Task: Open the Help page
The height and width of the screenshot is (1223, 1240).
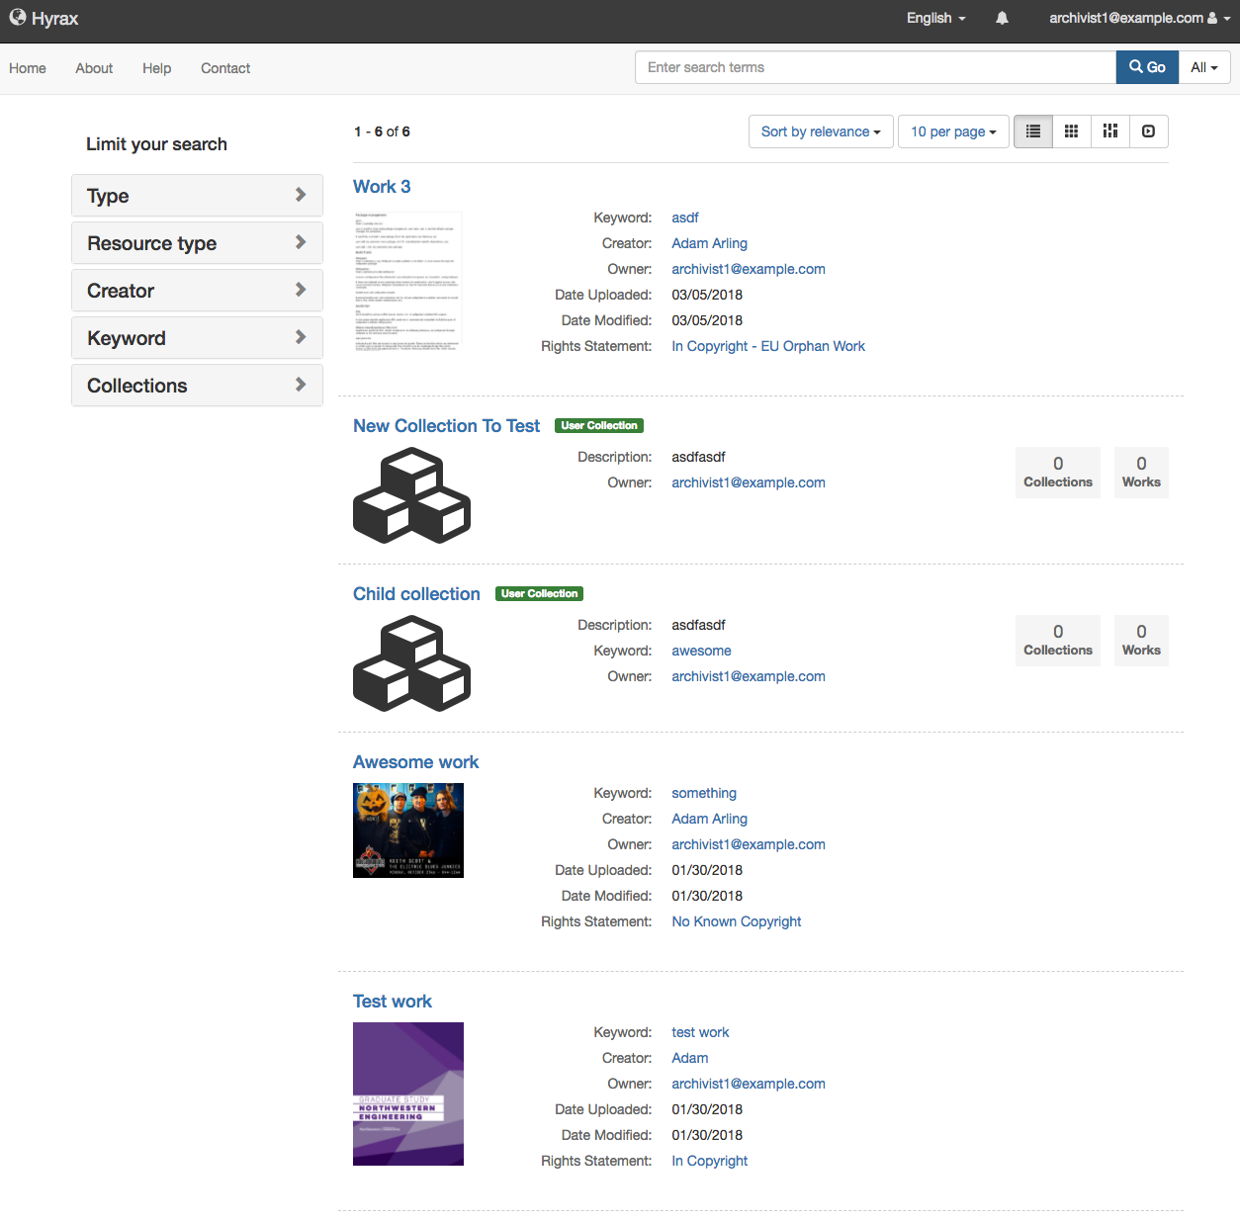Action: [x=156, y=68]
